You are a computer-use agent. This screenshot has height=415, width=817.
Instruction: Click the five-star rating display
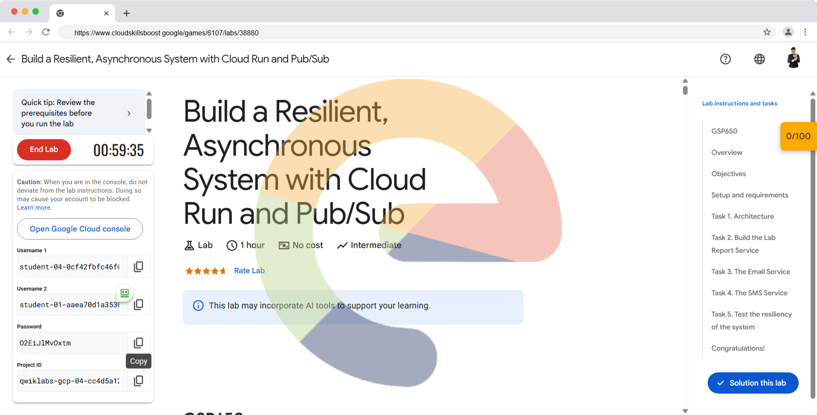coord(206,271)
